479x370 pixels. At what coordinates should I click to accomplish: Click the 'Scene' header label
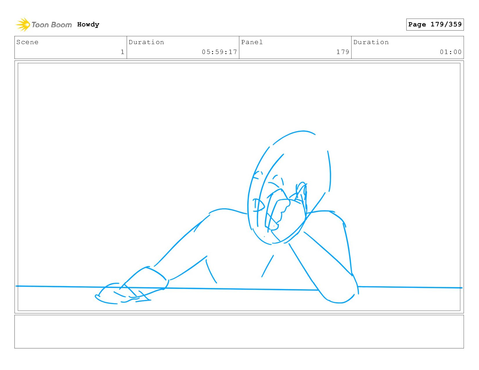tap(27, 42)
